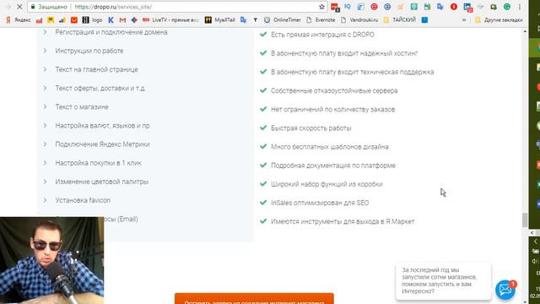Stop page loading with the X button

click(x=19, y=7)
